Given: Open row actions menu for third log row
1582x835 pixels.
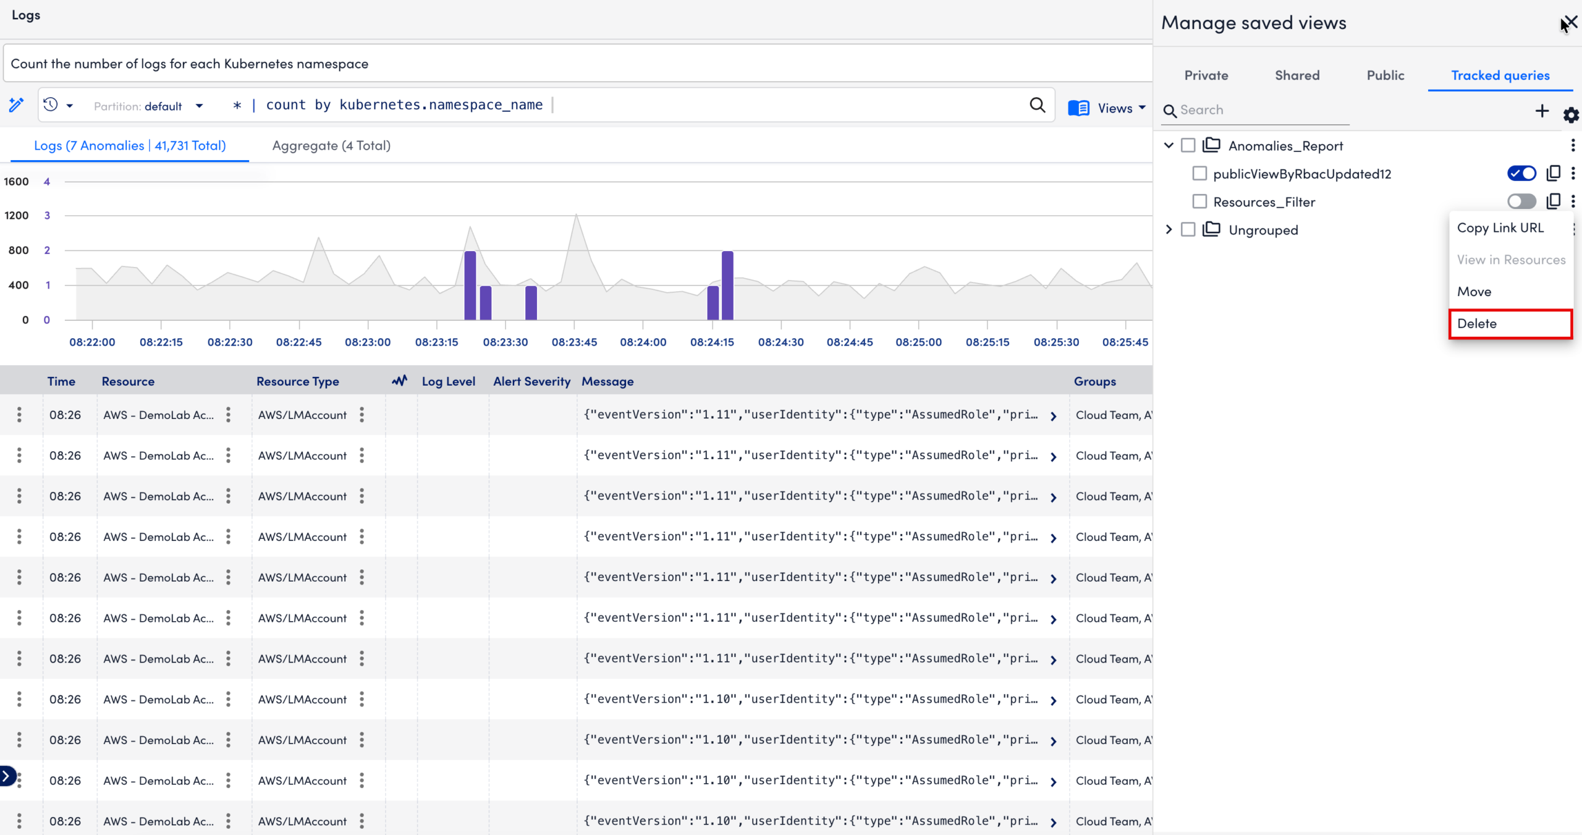Looking at the screenshot, I should (x=19, y=496).
